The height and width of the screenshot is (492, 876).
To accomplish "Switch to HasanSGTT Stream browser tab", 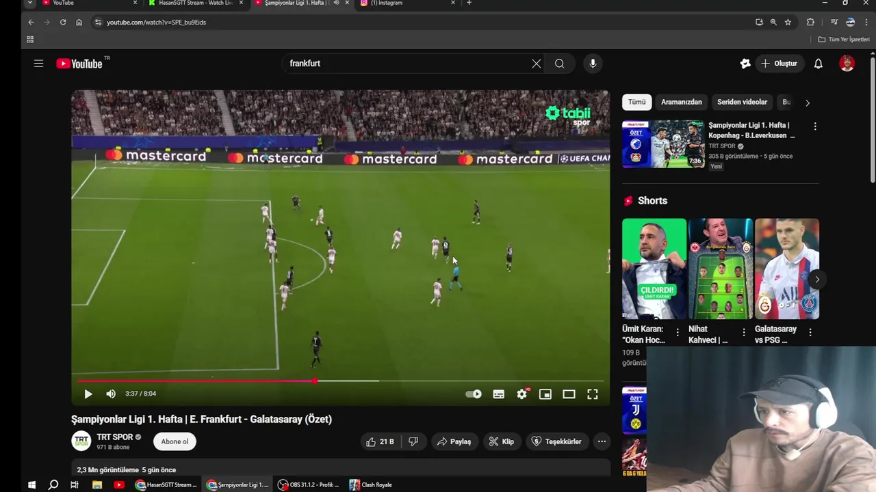I will tap(194, 3).
